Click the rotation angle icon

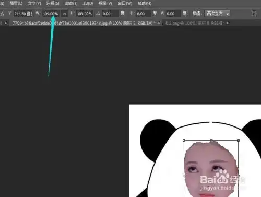(x=98, y=14)
